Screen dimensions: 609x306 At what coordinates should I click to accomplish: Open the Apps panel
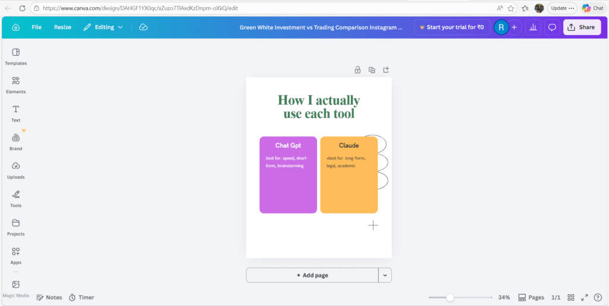(15, 256)
